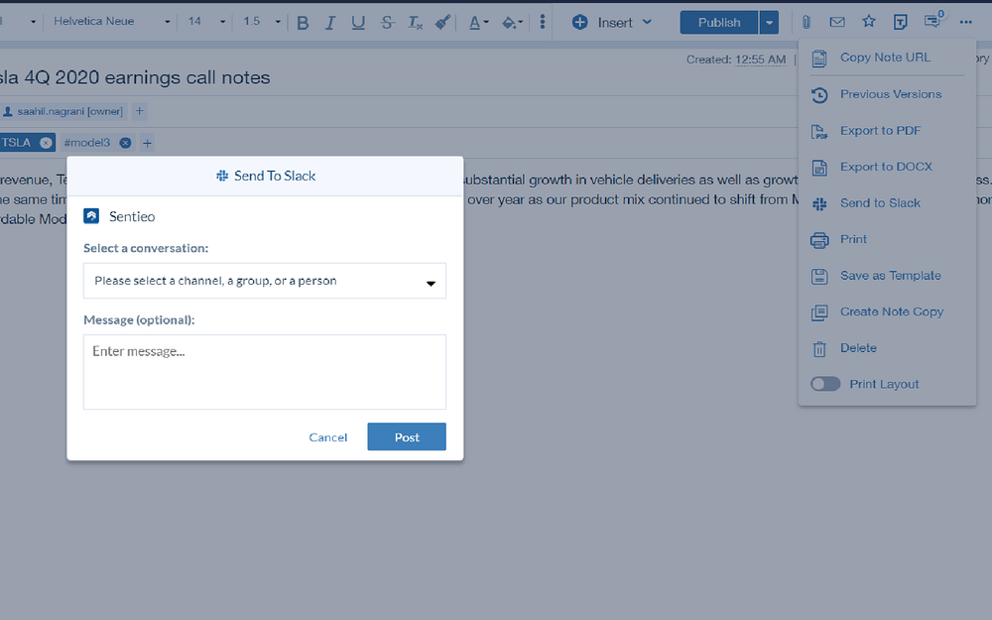Toggle bold formatting in toolbar
Screen dimensions: 992x620
[x=303, y=23]
